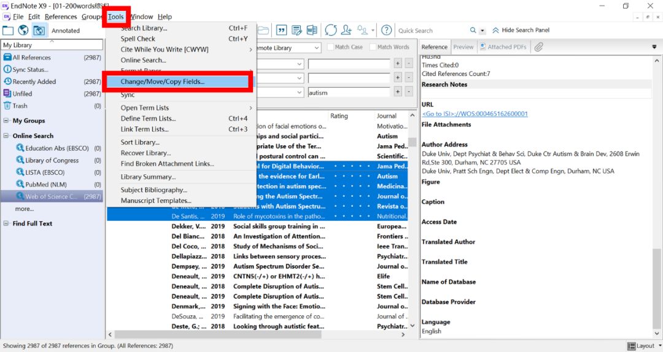The width and height of the screenshot is (663, 352).
Task: Collapse the Online Search section
Action: click(6, 136)
